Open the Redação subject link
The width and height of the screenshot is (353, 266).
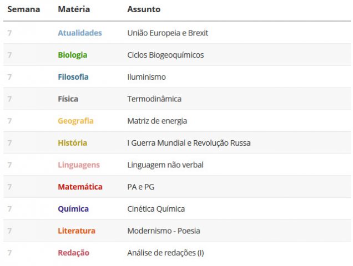74,253
